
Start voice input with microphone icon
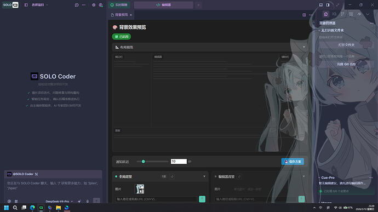(88, 201)
